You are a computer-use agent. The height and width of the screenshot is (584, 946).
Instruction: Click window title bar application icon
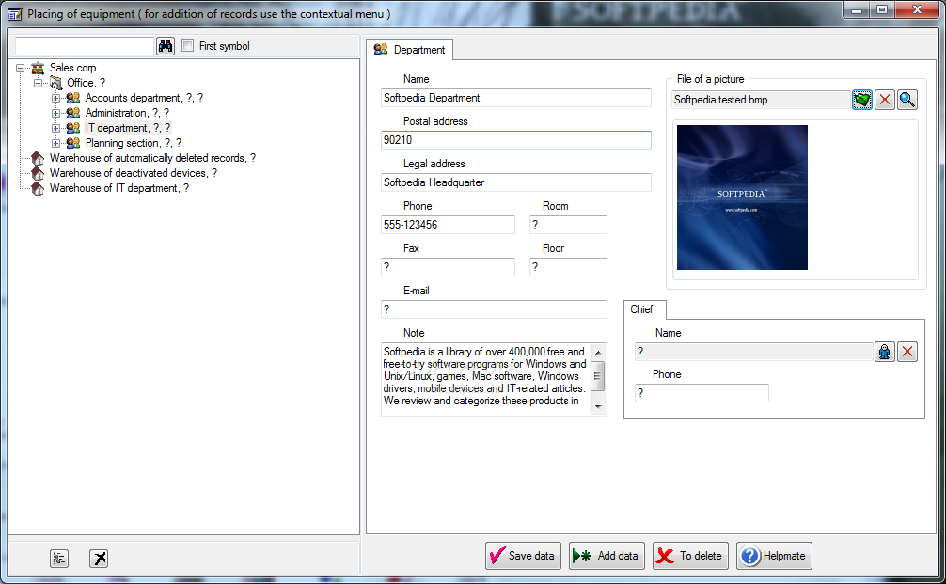pos(15,14)
